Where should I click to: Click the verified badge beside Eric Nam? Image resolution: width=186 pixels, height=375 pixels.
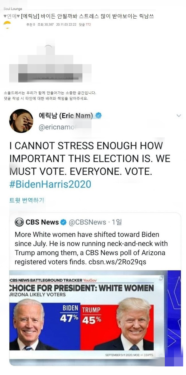point(99,116)
